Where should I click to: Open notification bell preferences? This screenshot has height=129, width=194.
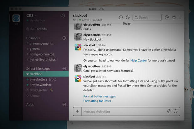(x=63, y=16)
